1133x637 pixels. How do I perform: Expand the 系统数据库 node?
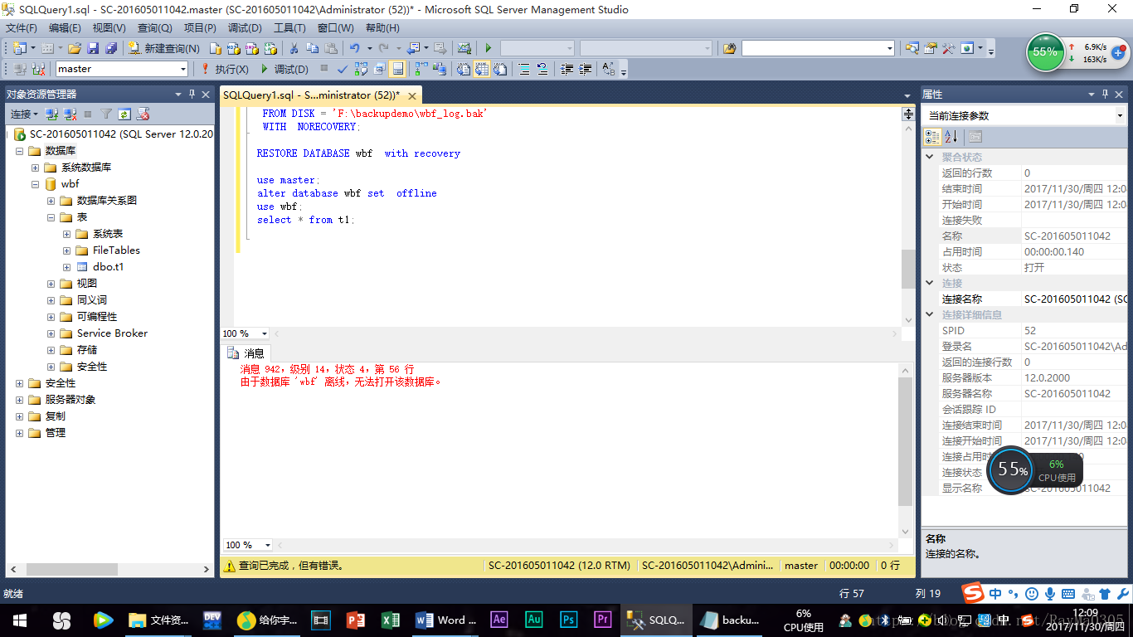coord(35,168)
